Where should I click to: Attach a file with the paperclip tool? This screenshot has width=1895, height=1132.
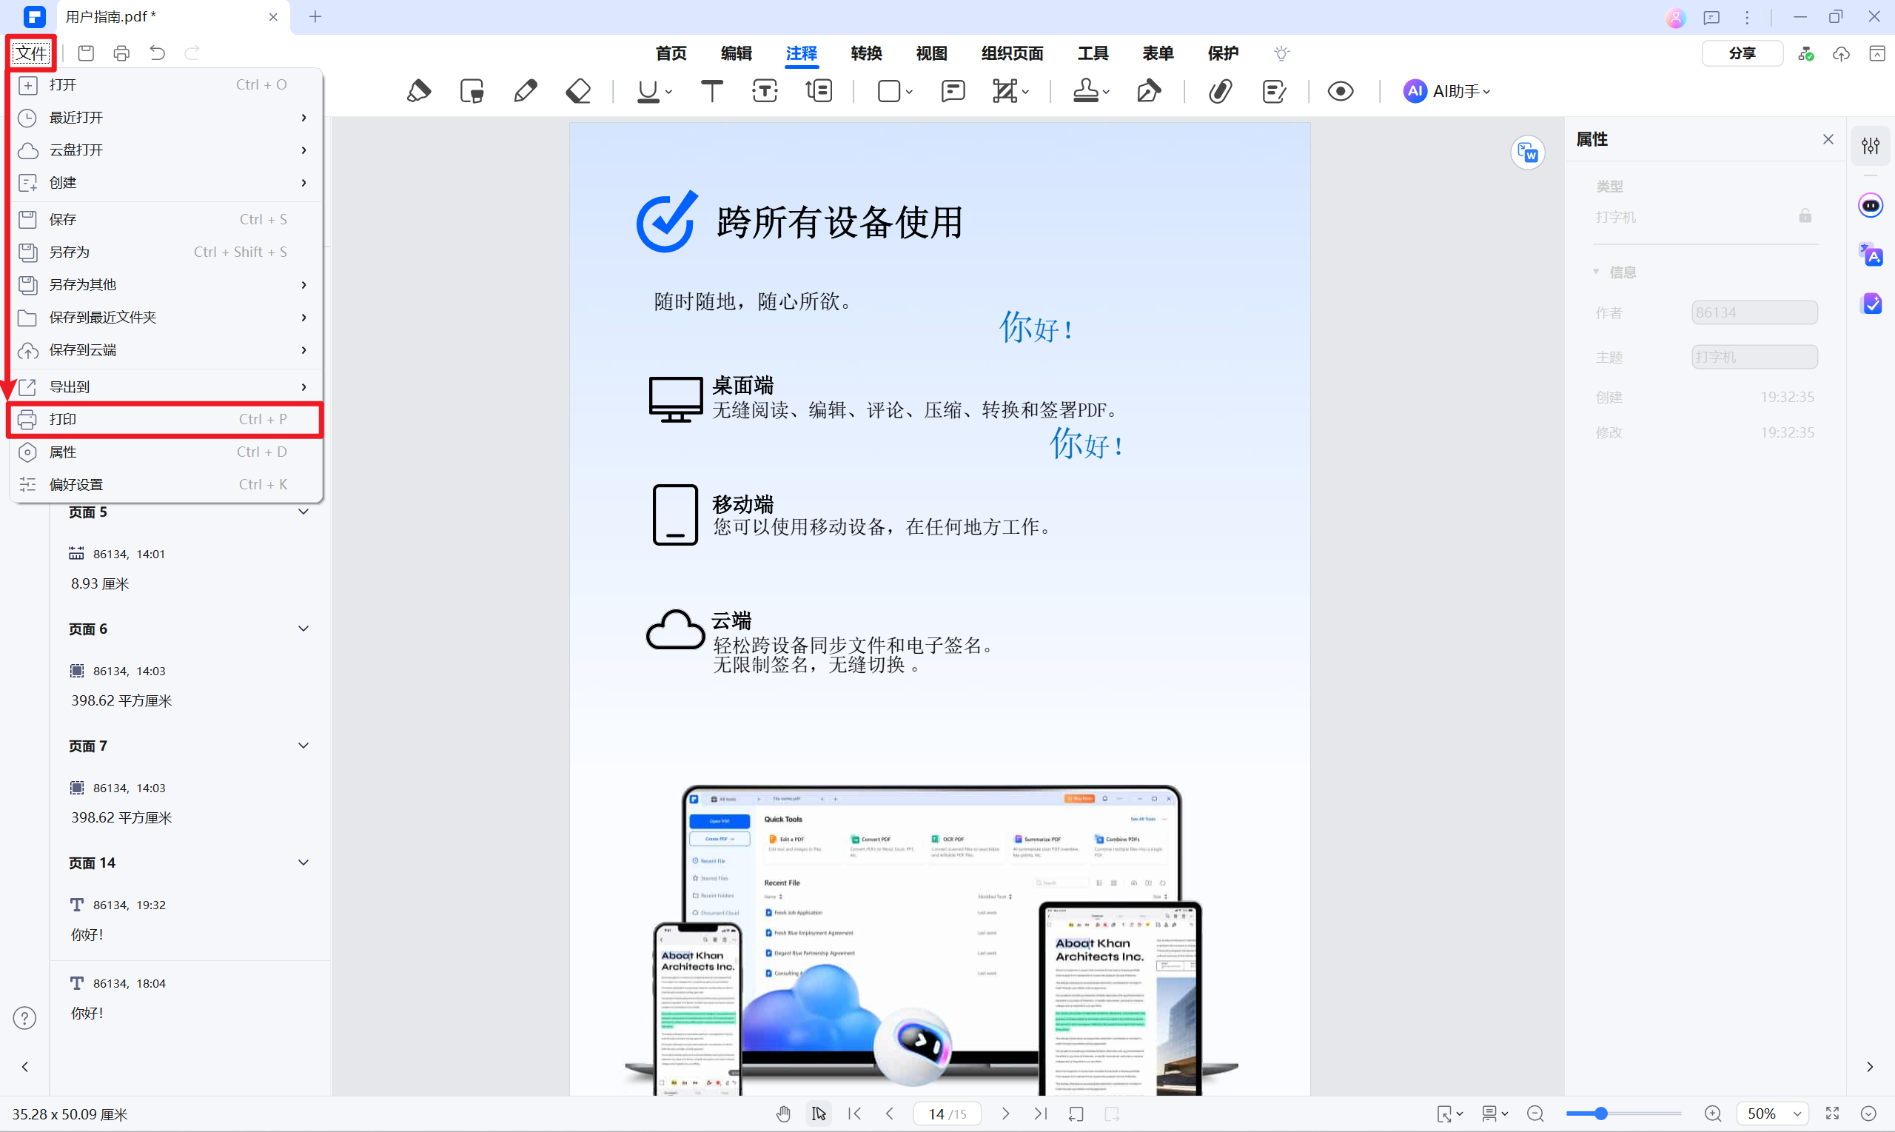pos(1218,90)
